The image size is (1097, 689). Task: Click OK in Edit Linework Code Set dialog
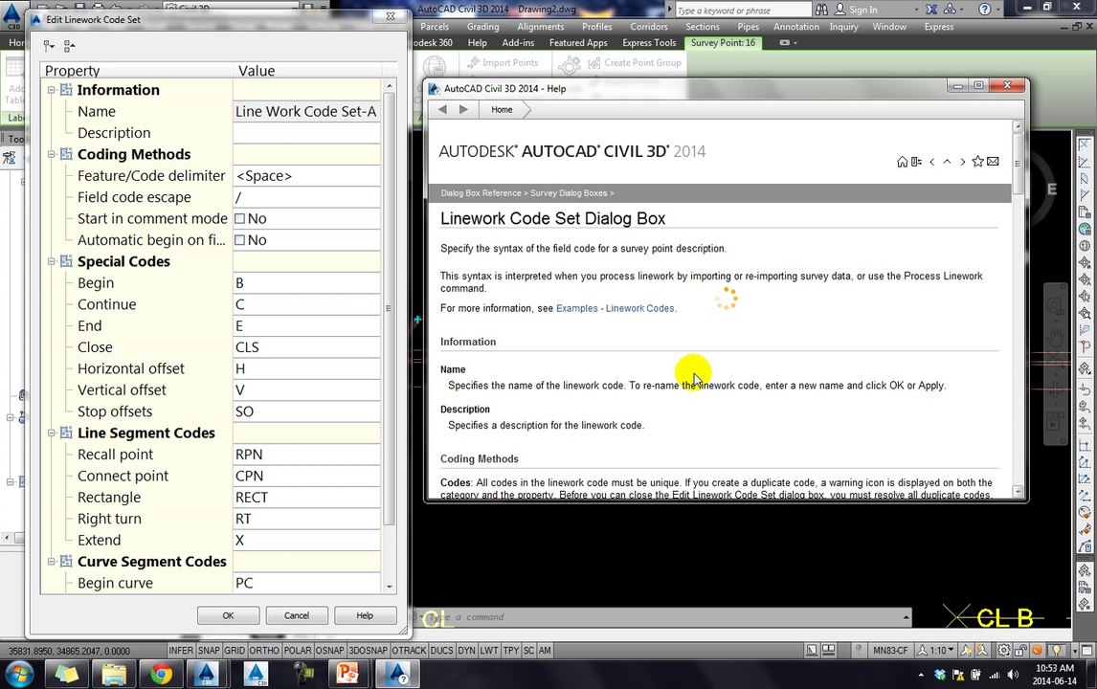click(228, 615)
